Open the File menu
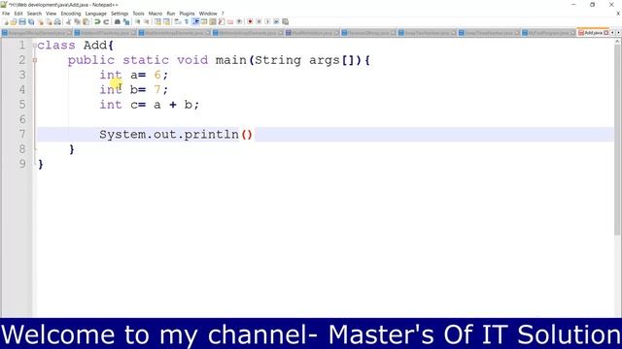Viewport: 622px width, 349px height. point(6,14)
